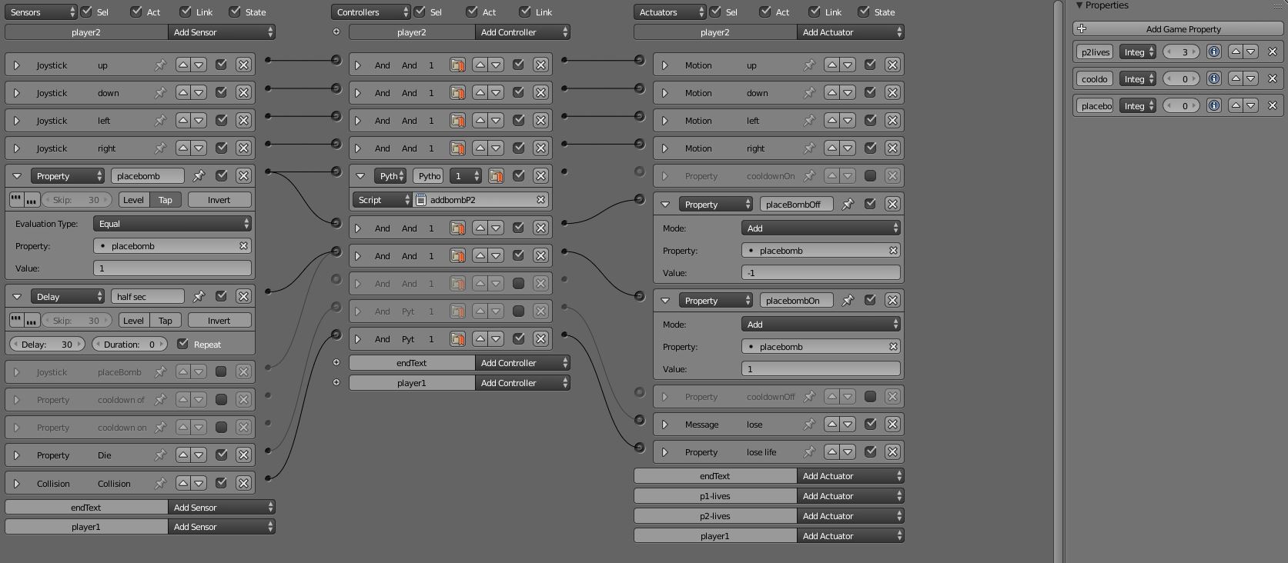Deactivate the Joystick up sensor checkbox
The image size is (1288, 563).
coord(221,65)
